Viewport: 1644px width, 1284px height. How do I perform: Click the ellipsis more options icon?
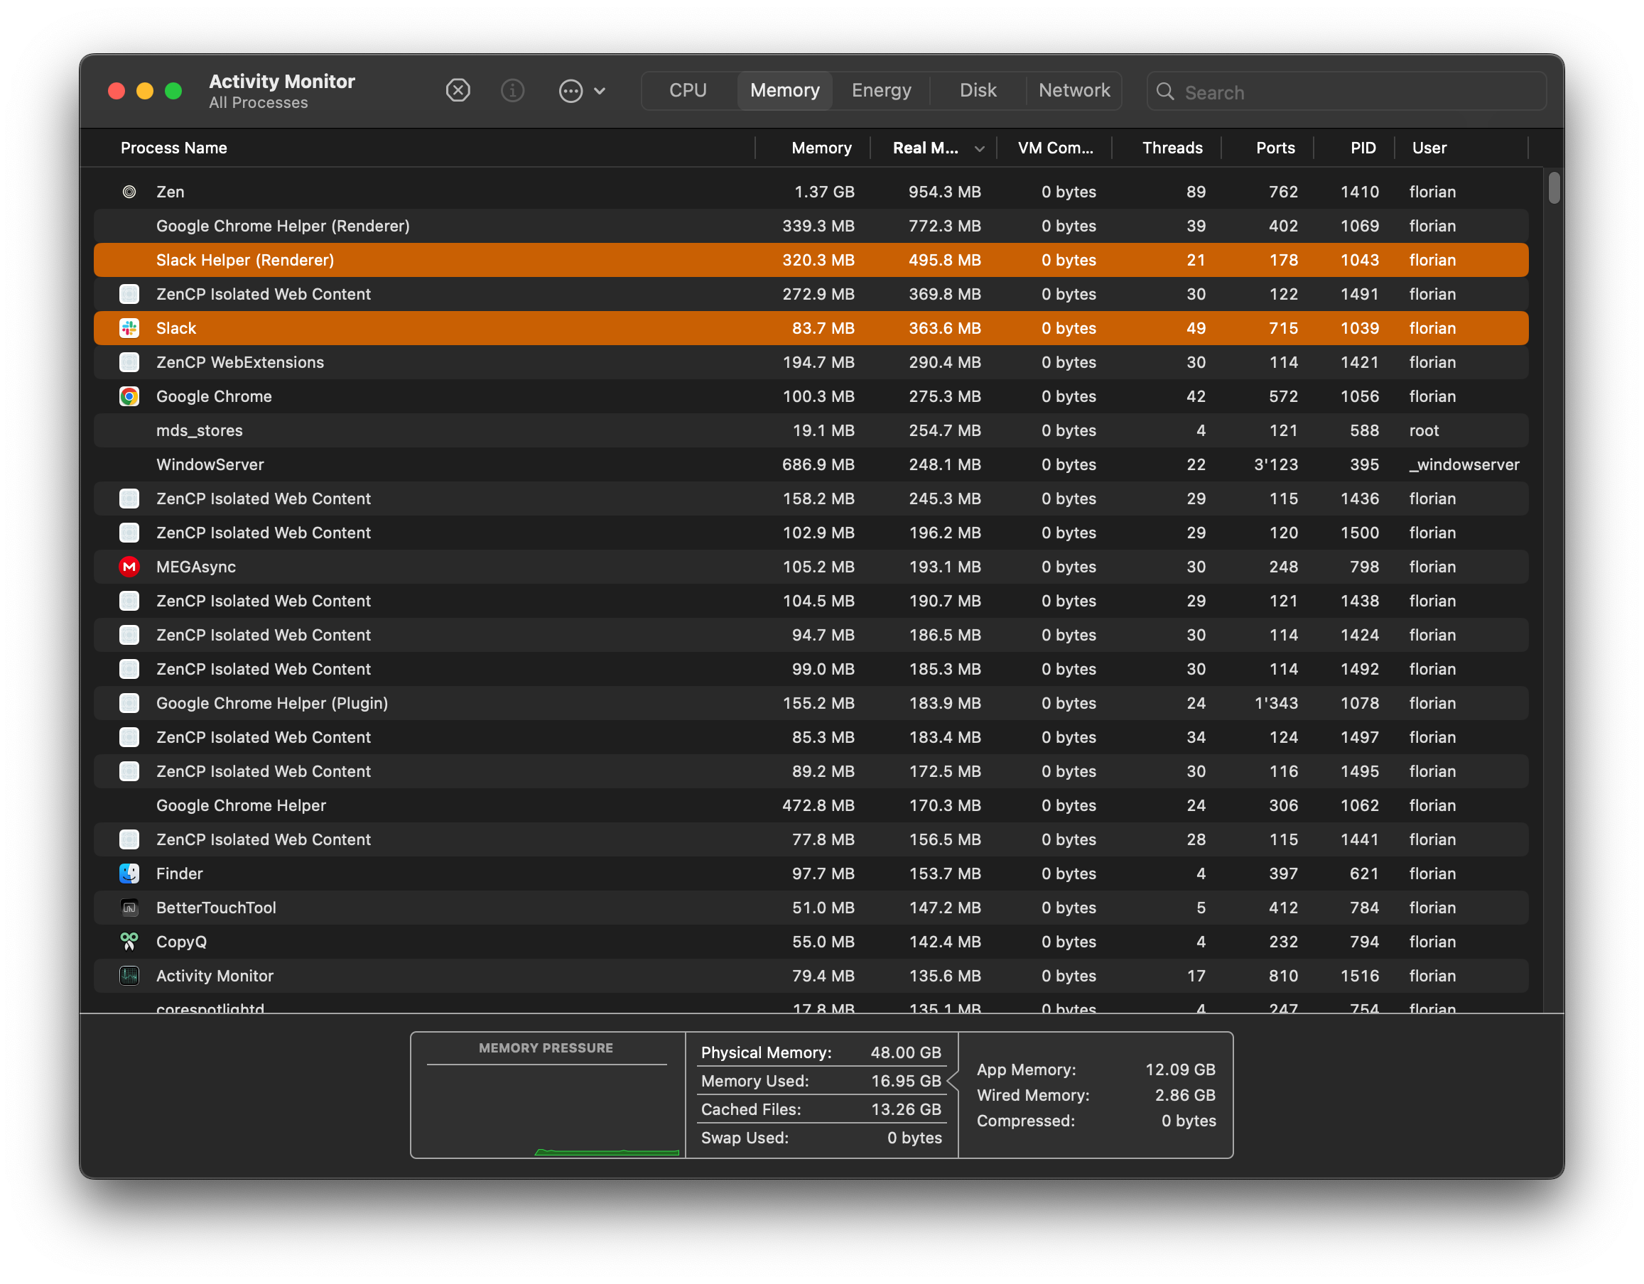click(x=570, y=91)
